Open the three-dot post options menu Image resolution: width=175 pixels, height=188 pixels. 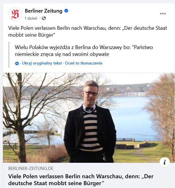click(x=163, y=14)
